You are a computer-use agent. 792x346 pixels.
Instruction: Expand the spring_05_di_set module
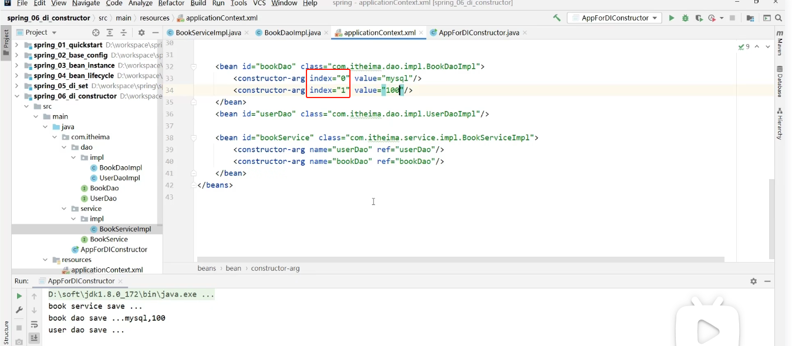tap(16, 86)
